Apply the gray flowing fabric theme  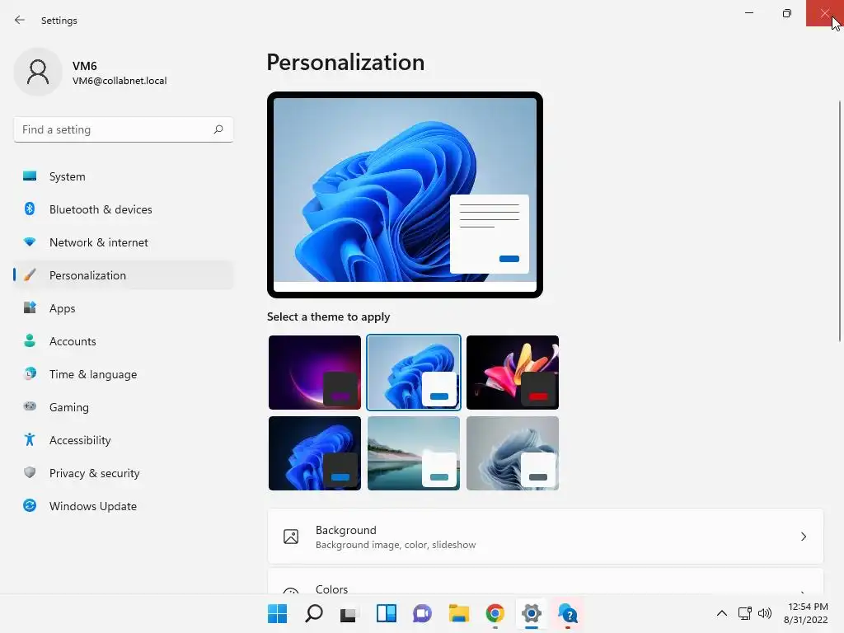513,453
